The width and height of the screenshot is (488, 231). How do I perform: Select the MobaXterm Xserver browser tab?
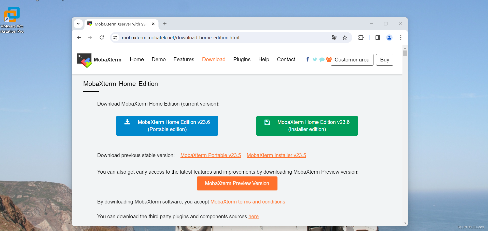pyautogui.click(x=121, y=24)
